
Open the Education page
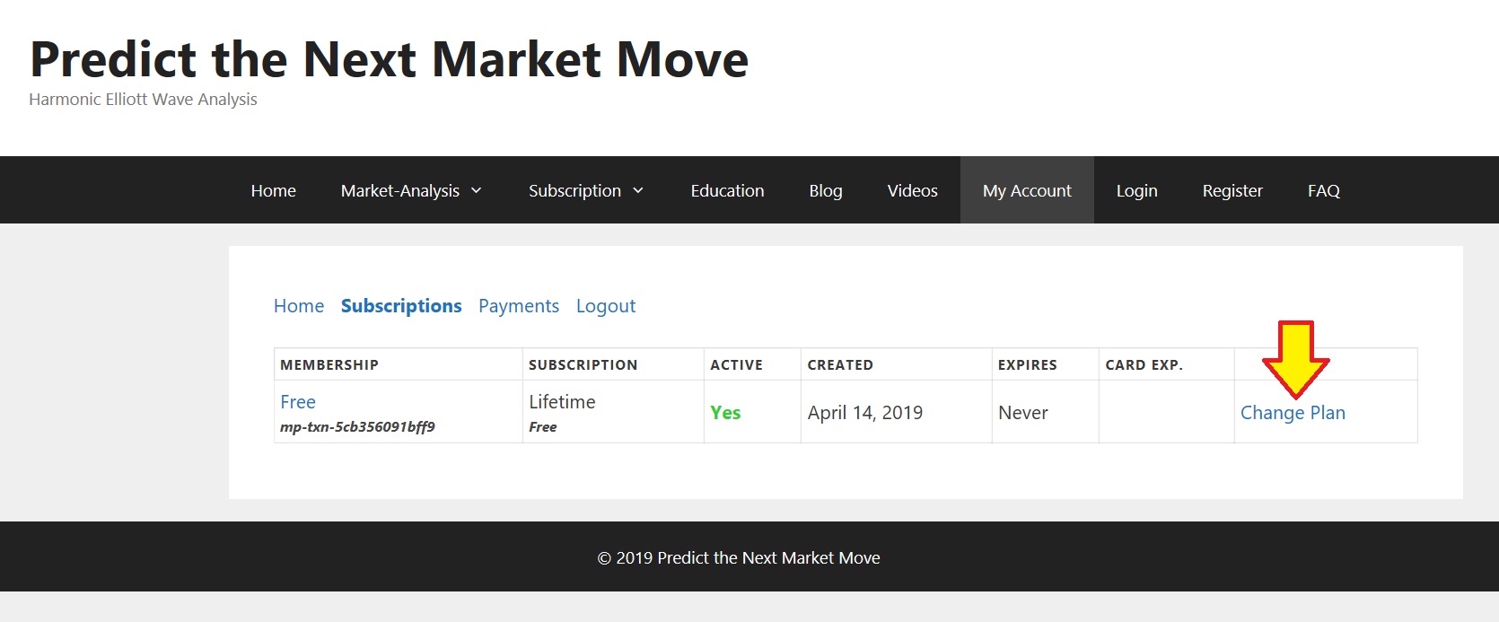(x=727, y=190)
